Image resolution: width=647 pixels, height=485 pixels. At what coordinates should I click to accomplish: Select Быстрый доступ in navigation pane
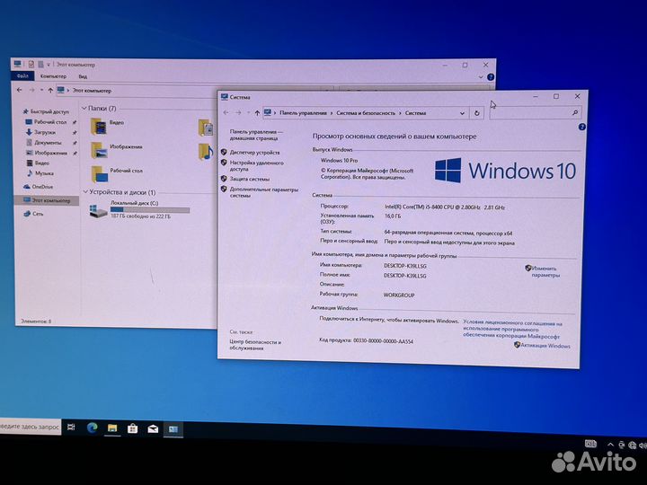[49, 111]
